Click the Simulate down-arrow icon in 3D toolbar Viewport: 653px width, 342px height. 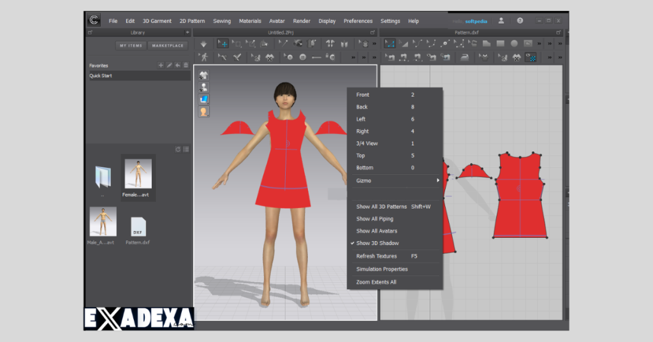click(x=203, y=44)
